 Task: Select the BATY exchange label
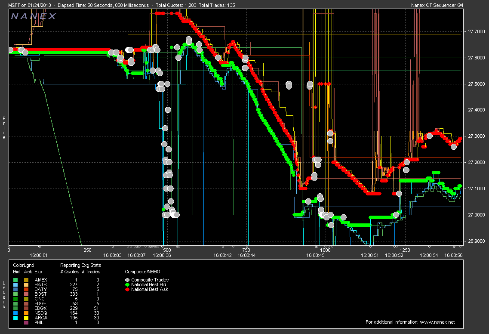pyautogui.click(x=40, y=289)
